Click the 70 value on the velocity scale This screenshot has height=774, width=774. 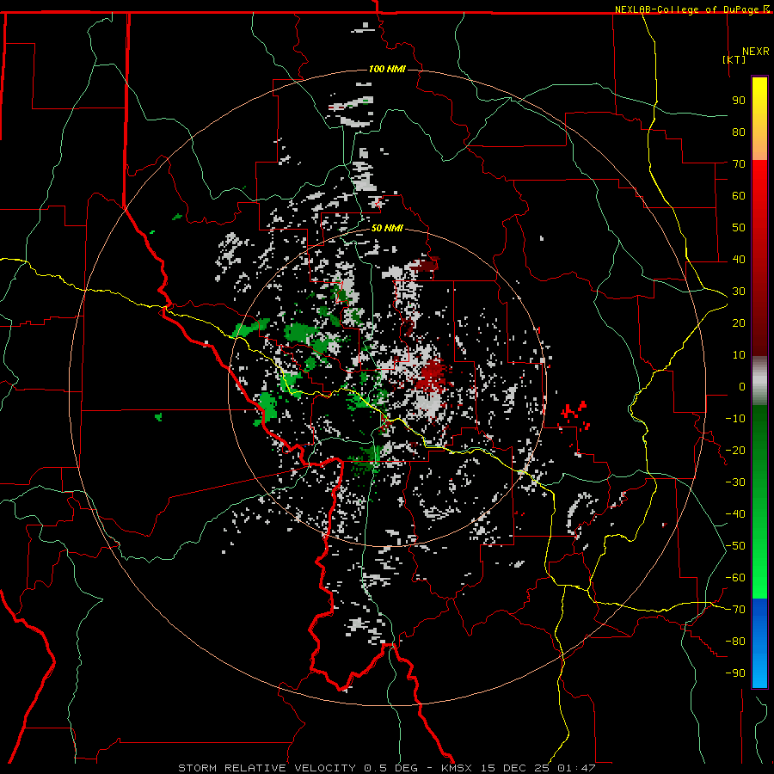click(x=739, y=164)
